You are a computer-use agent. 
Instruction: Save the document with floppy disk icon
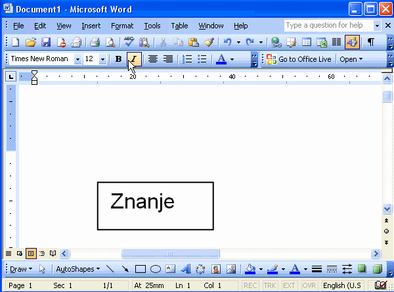click(46, 42)
